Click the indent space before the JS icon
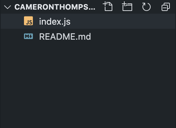Screen dimensions: 176x128 [x=12, y=21]
